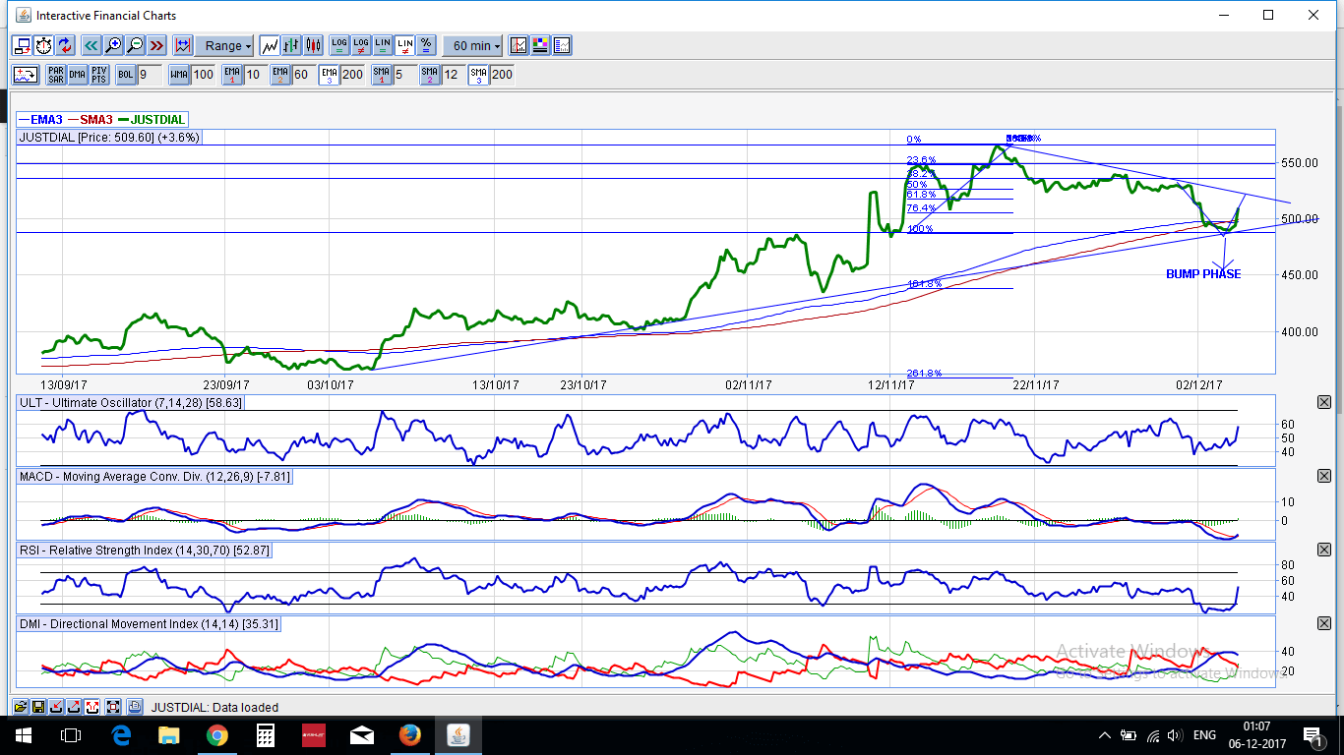Select the OHLC bar chart style icon

(291, 46)
